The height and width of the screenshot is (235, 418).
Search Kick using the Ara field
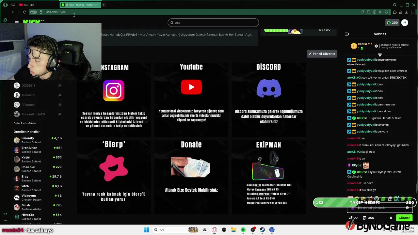(x=213, y=23)
